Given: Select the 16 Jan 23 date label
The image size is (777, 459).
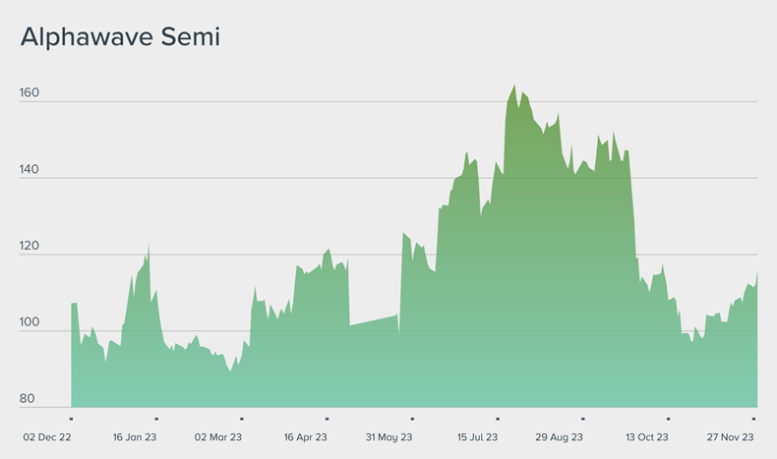Looking at the screenshot, I should tap(135, 437).
